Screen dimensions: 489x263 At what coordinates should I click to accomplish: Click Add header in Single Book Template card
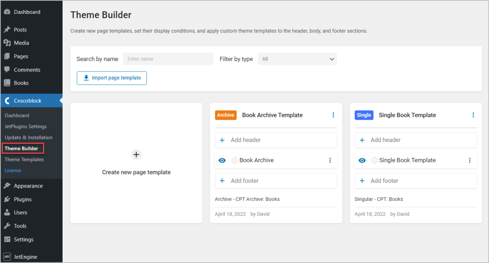(x=416, y=140)
